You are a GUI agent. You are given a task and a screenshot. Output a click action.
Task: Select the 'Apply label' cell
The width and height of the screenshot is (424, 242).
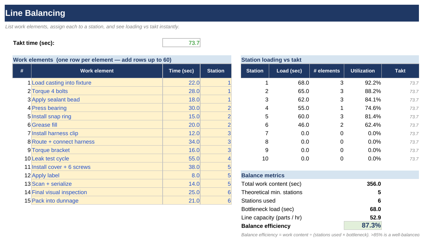tap(97, 175)
